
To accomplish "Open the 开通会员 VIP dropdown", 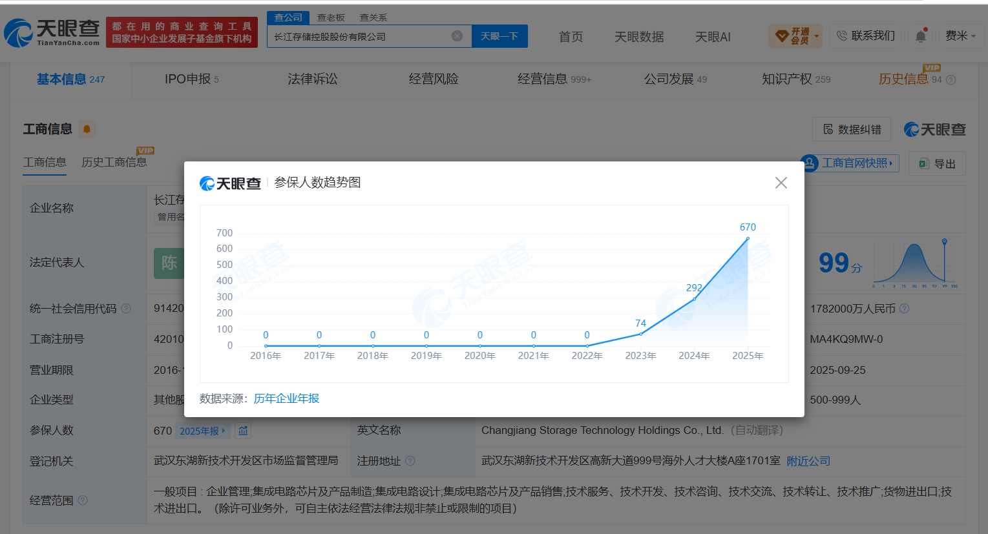I will pyautogui.click(x=795, y=36).
